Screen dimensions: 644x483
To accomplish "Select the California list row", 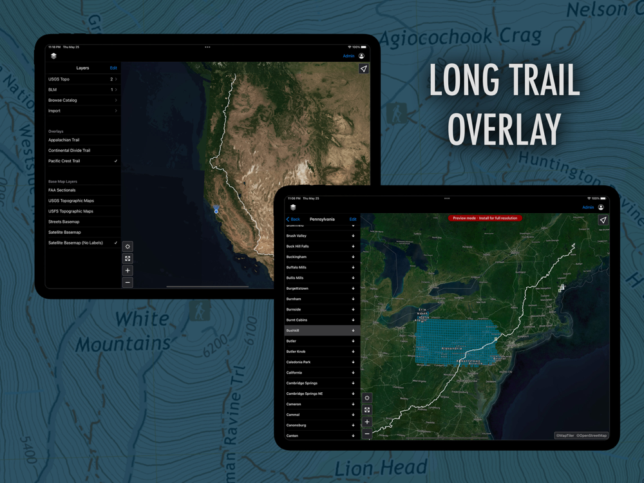I will (x=322, y=372).
